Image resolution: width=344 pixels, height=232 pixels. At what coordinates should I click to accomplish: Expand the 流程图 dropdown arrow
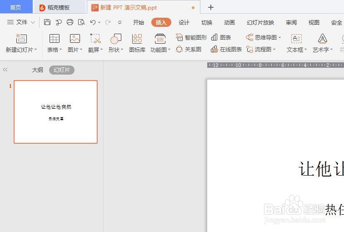[274, 50]
